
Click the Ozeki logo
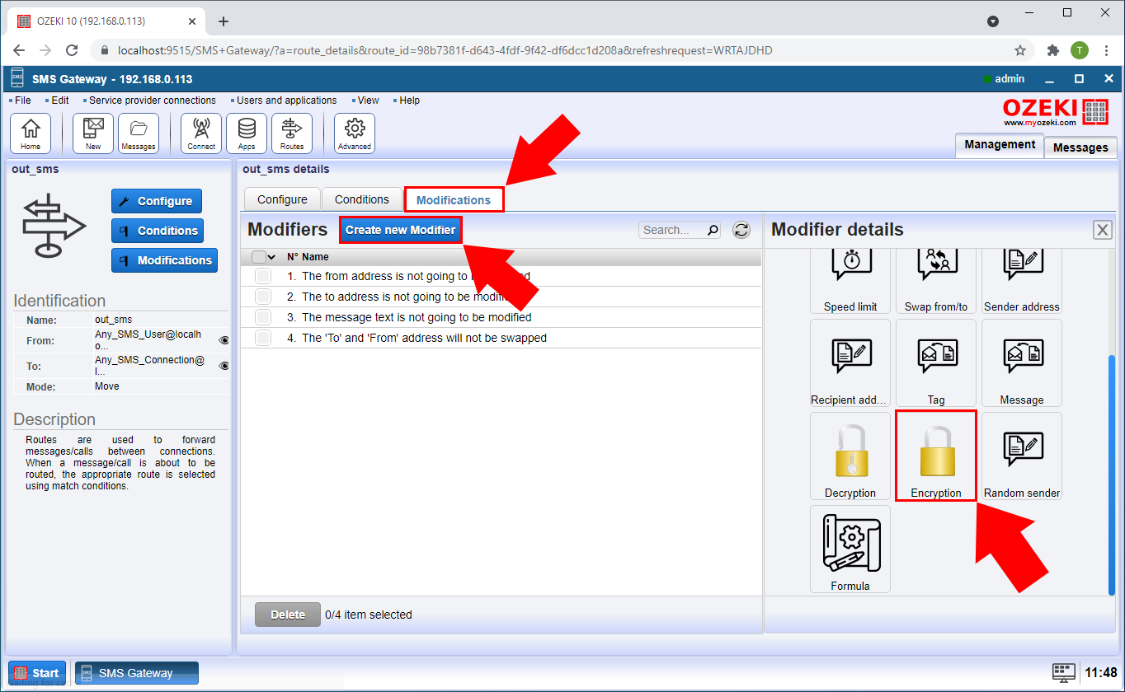point(1056,112)
